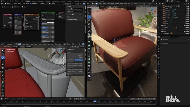Adjust the Mean Crease value under Edges Data

[75, 72]
